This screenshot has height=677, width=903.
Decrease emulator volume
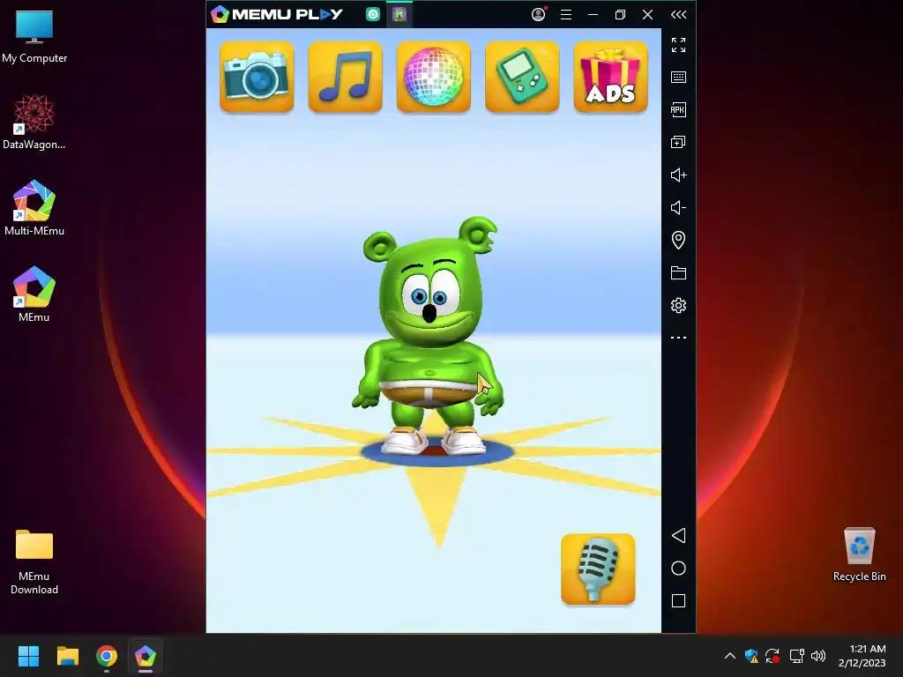(678, 208)
